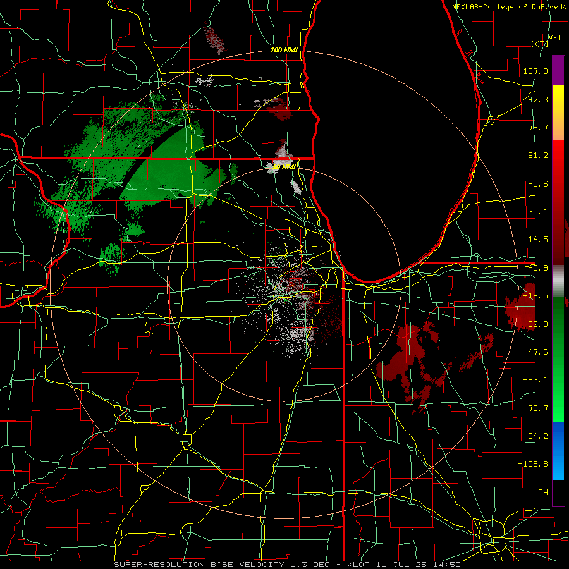Image resolution: width=569 pixels, height=569 pixels.
Task: Pick the blue segment of the color bar
Action: pos(558,451)
